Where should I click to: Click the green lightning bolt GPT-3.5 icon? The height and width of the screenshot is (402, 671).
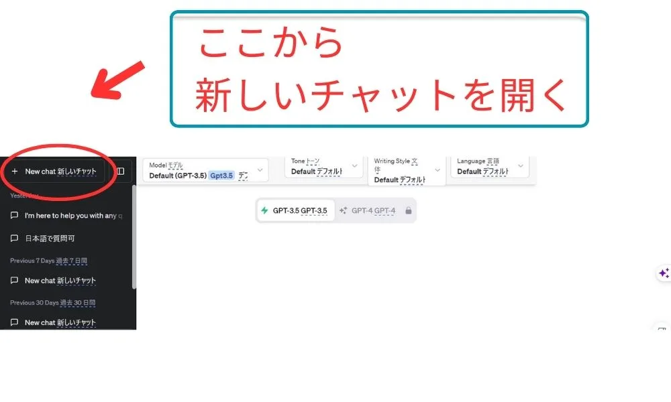point(264,210)
